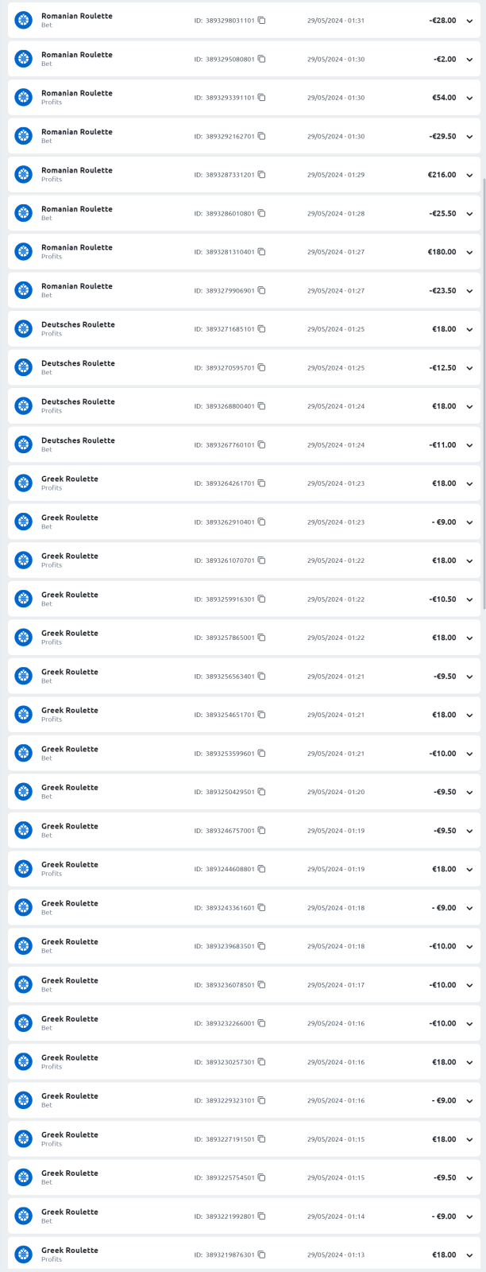
Task: Copy transaction ID 3893239683501
Action: pos(262,946)
